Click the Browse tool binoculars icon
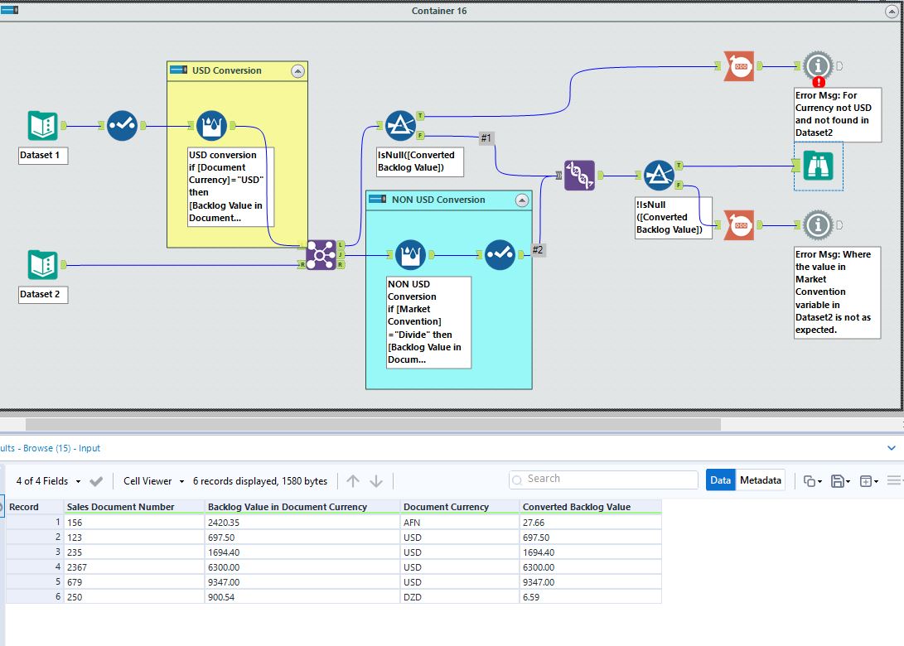904x646 pixels. click(x=819, y=166)
